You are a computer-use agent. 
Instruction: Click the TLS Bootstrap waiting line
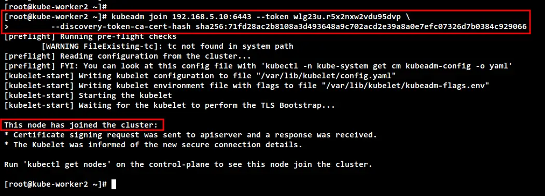(169, 105)
